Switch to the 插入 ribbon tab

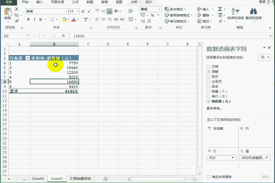click(x=39, y=2)
